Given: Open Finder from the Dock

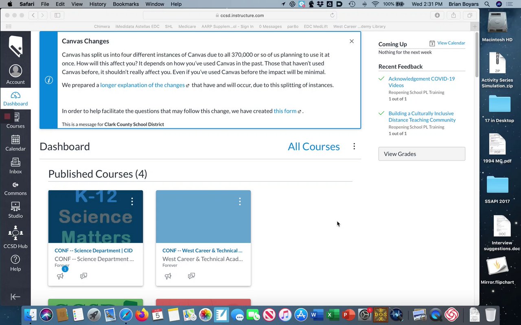Looking at the screenshot, I should coord(31,315).
